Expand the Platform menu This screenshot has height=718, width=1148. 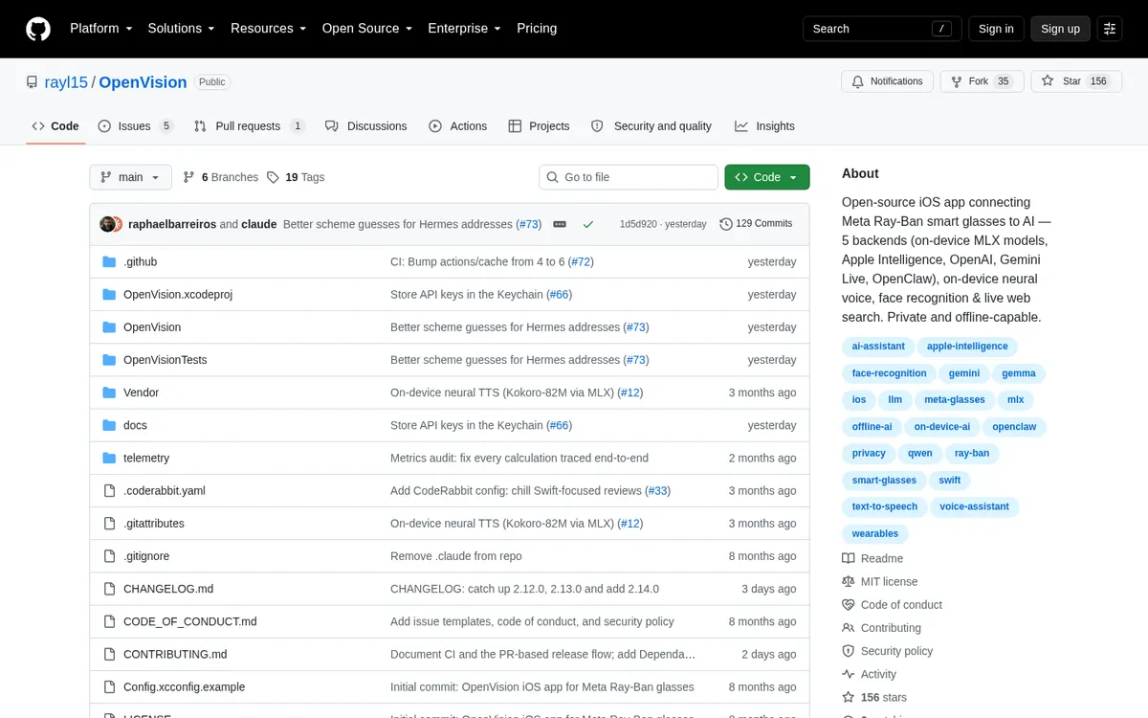coord(101,29)
